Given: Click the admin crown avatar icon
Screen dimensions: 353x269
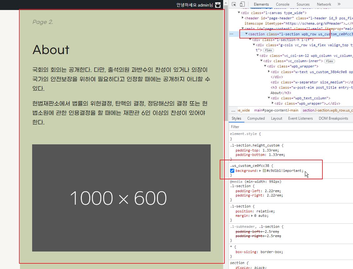Looking at the screenshot, I should [x=218, y=5].
